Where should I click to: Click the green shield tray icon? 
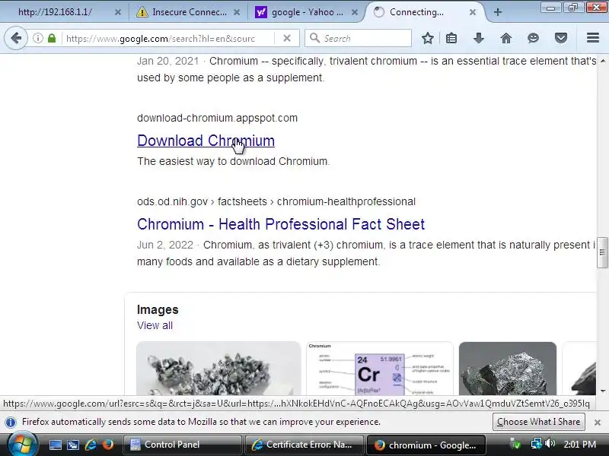pyautogui.click(x=515, y=444)
